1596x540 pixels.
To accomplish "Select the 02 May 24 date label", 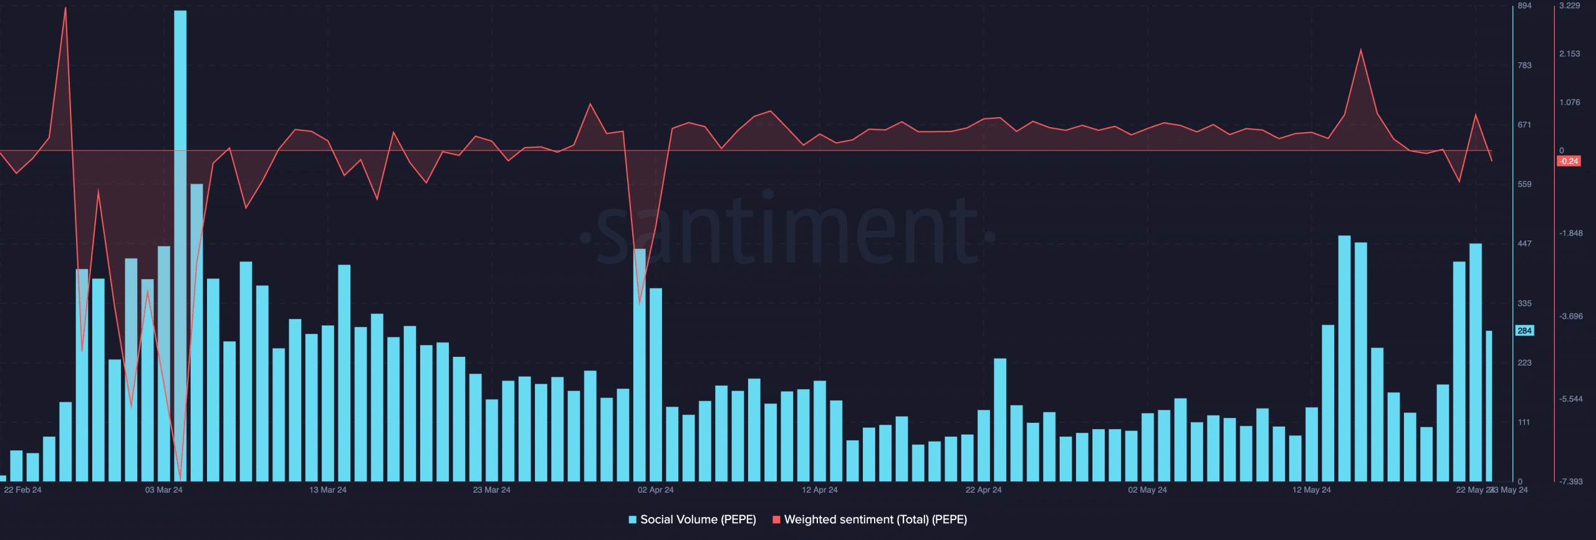I will [1148, 490].
